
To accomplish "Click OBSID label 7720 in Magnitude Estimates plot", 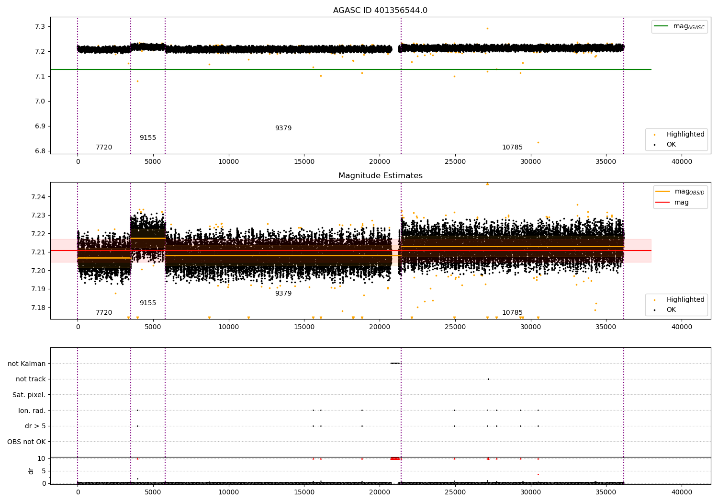I will (x=104, y=313).
